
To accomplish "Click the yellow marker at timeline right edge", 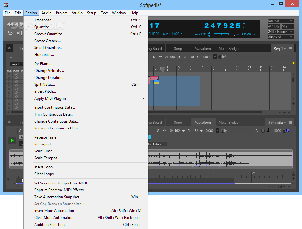I will pyautogui.click(x=294, y=63).
